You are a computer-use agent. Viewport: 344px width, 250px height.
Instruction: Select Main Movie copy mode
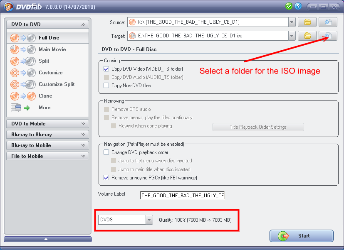tap(47, 49)
